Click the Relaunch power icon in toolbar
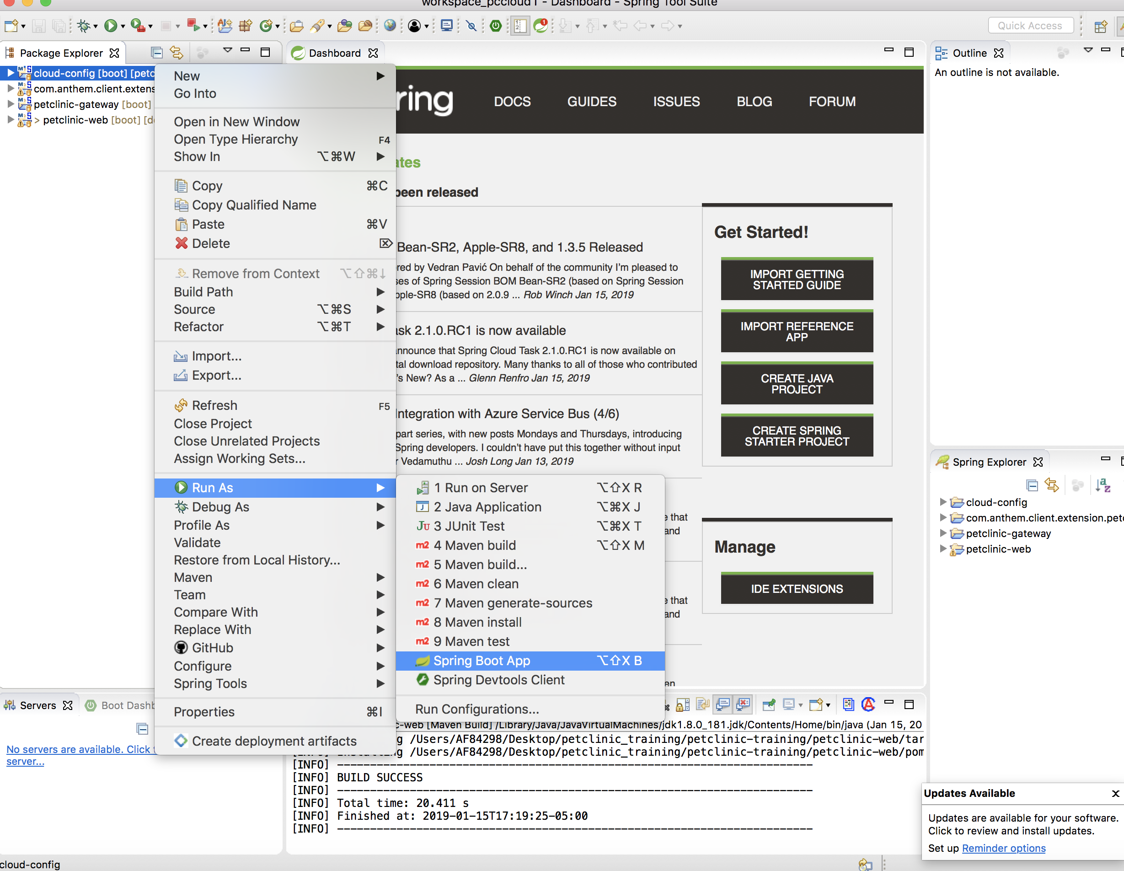 [x=496, y=26]
